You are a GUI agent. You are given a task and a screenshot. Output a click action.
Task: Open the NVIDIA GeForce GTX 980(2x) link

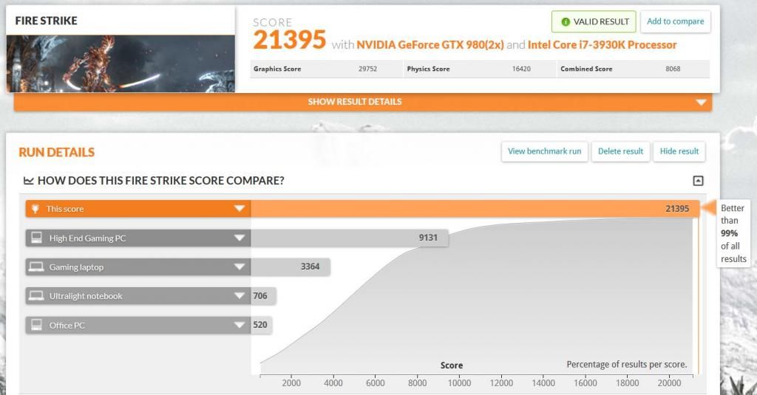(x=430, y=45)
